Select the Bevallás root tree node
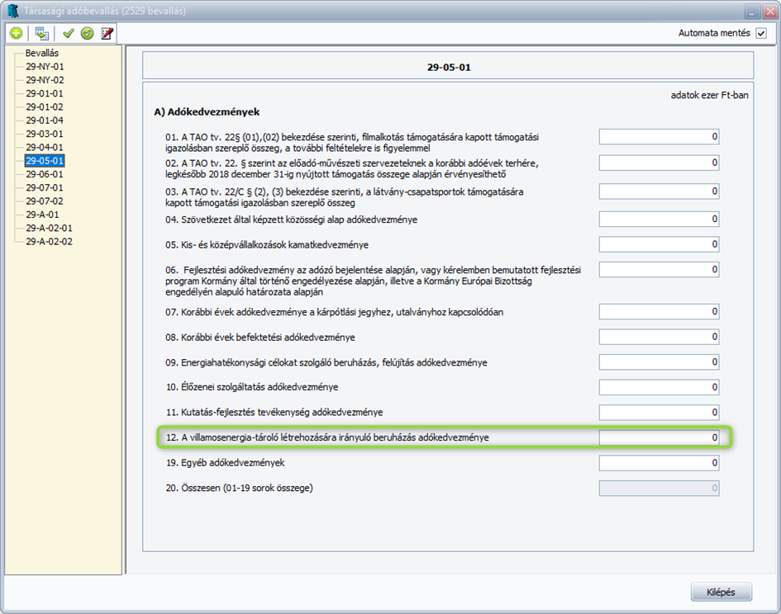 point(42,54)
